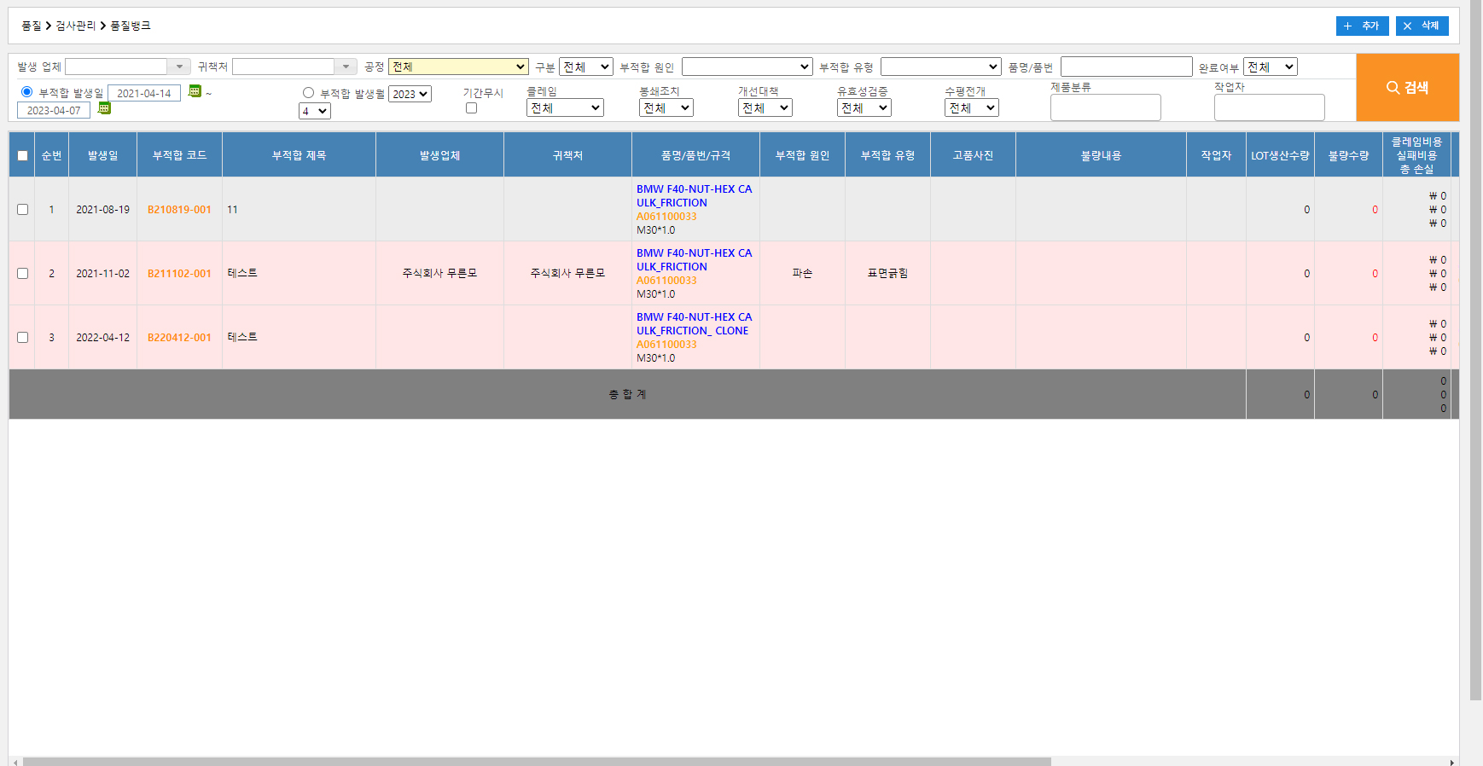The width and height of the screenshot is (1483, 766).
Task: Open the 발생 업체 combo box arrow
Action: click(x=179, y=67)
